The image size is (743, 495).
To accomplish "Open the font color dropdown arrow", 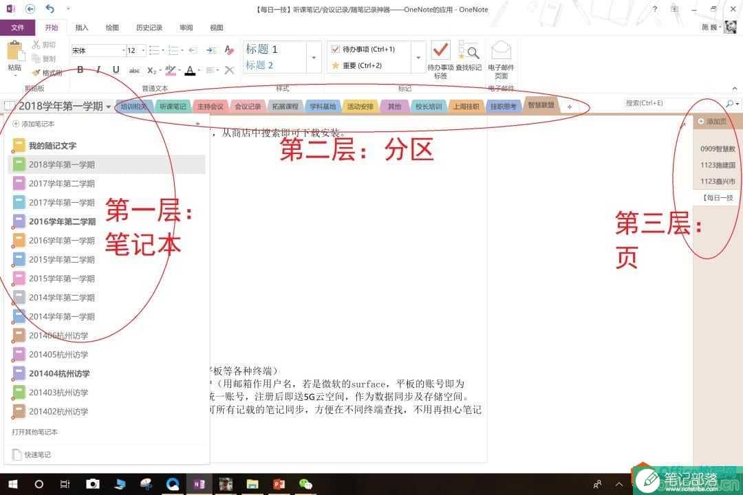I will 199,70.
